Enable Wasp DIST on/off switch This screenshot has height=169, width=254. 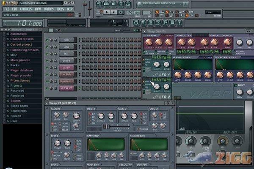pyautogui.click(x=236, y=85)
